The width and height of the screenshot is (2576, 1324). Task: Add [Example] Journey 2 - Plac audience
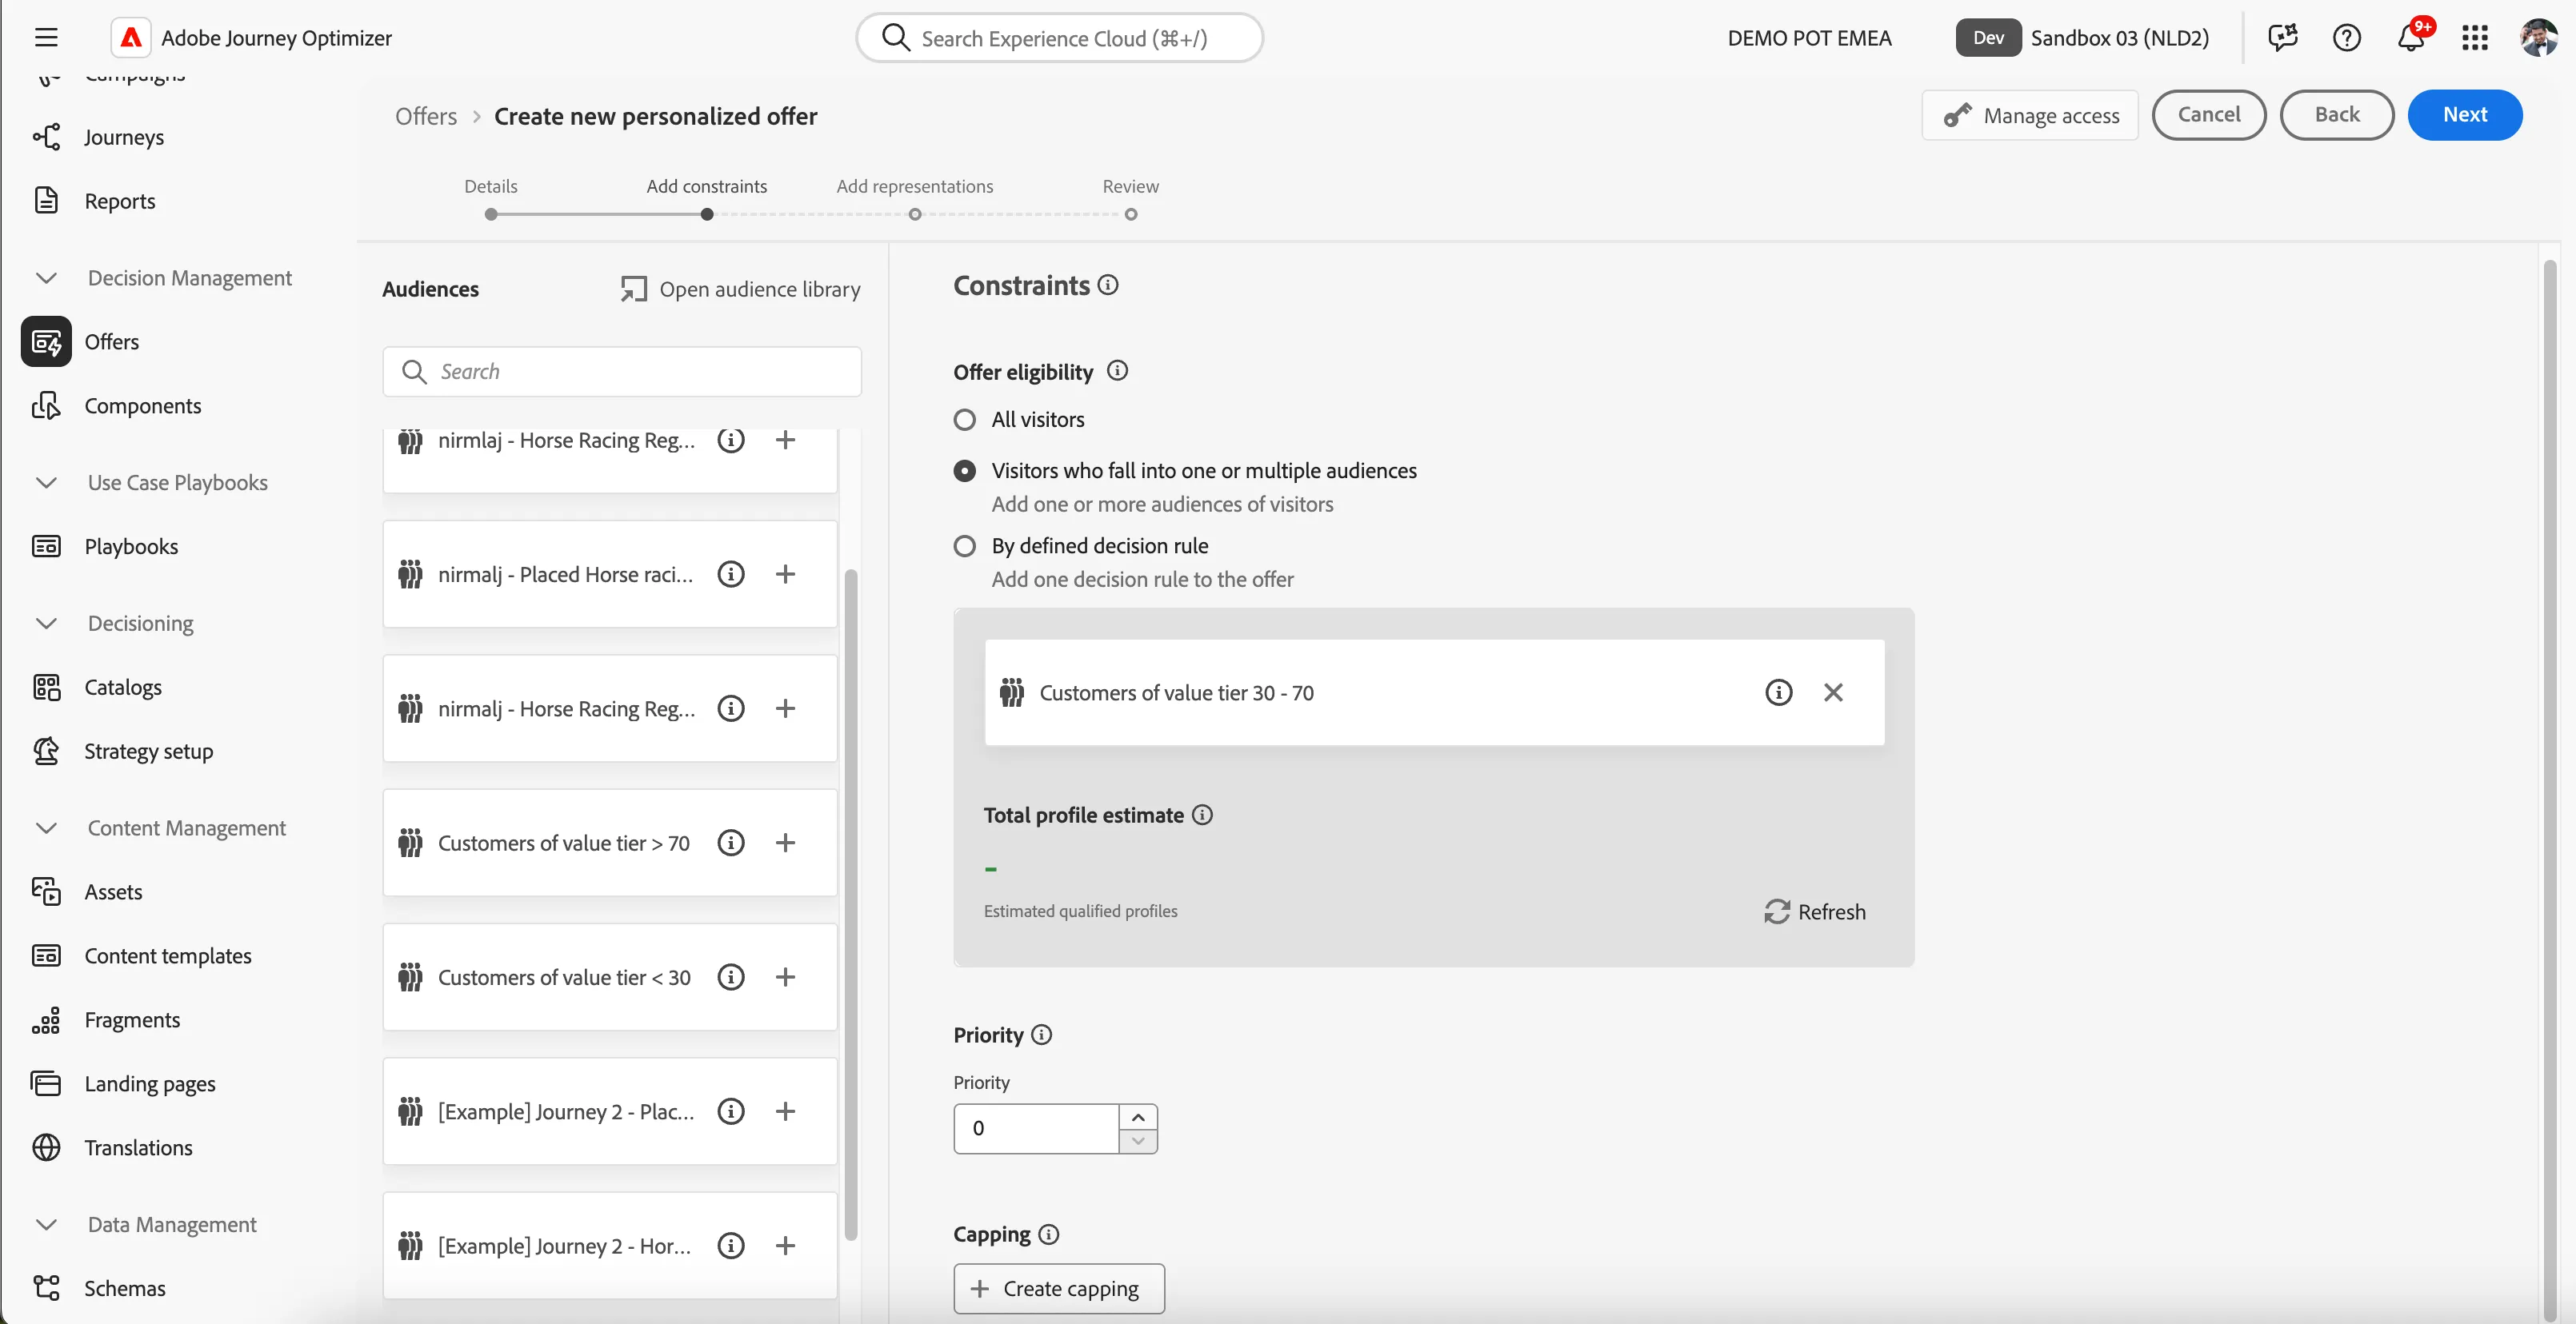(786, 1111)
